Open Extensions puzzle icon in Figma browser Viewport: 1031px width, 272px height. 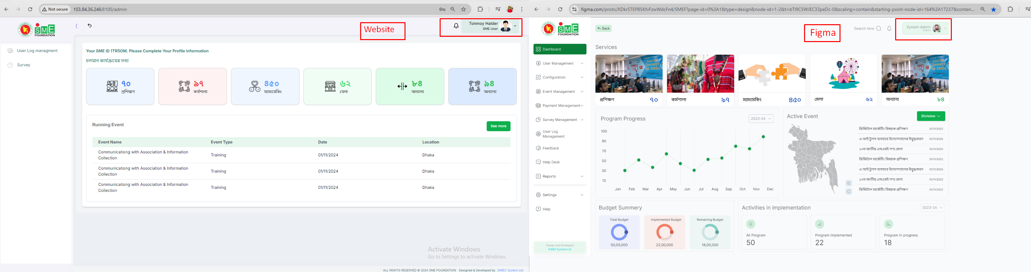(x=1010, y=9)
